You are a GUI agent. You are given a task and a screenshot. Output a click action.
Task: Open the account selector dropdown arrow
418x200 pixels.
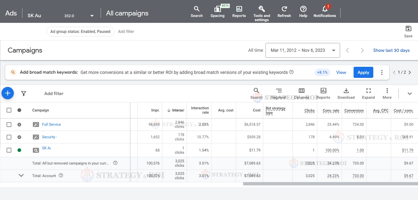92,16
